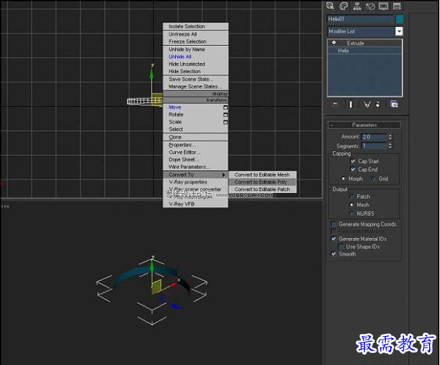Toggle the Cap End checkbox

pyautogui.click(x=353, y=169)
